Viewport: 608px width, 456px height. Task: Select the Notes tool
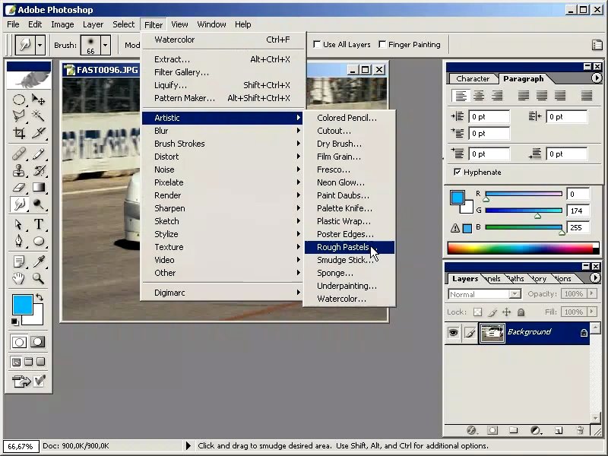18,261
